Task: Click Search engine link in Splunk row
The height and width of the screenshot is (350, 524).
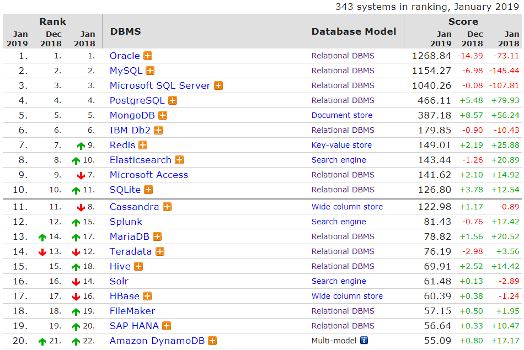Action: pos(339,222)
